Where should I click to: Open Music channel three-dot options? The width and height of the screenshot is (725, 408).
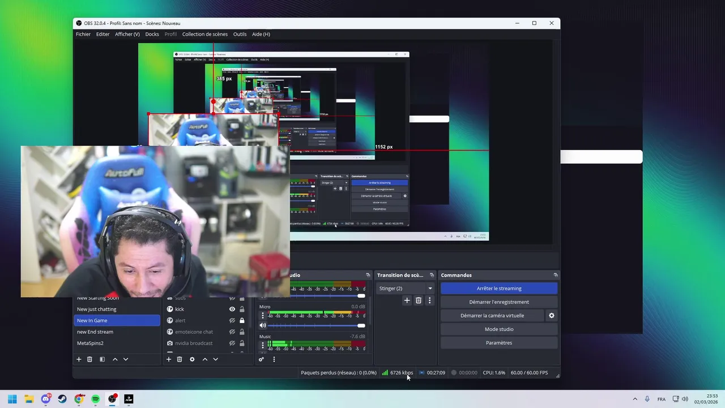(262, 345)
